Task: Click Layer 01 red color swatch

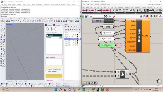Action: click(x=77, y=37)
